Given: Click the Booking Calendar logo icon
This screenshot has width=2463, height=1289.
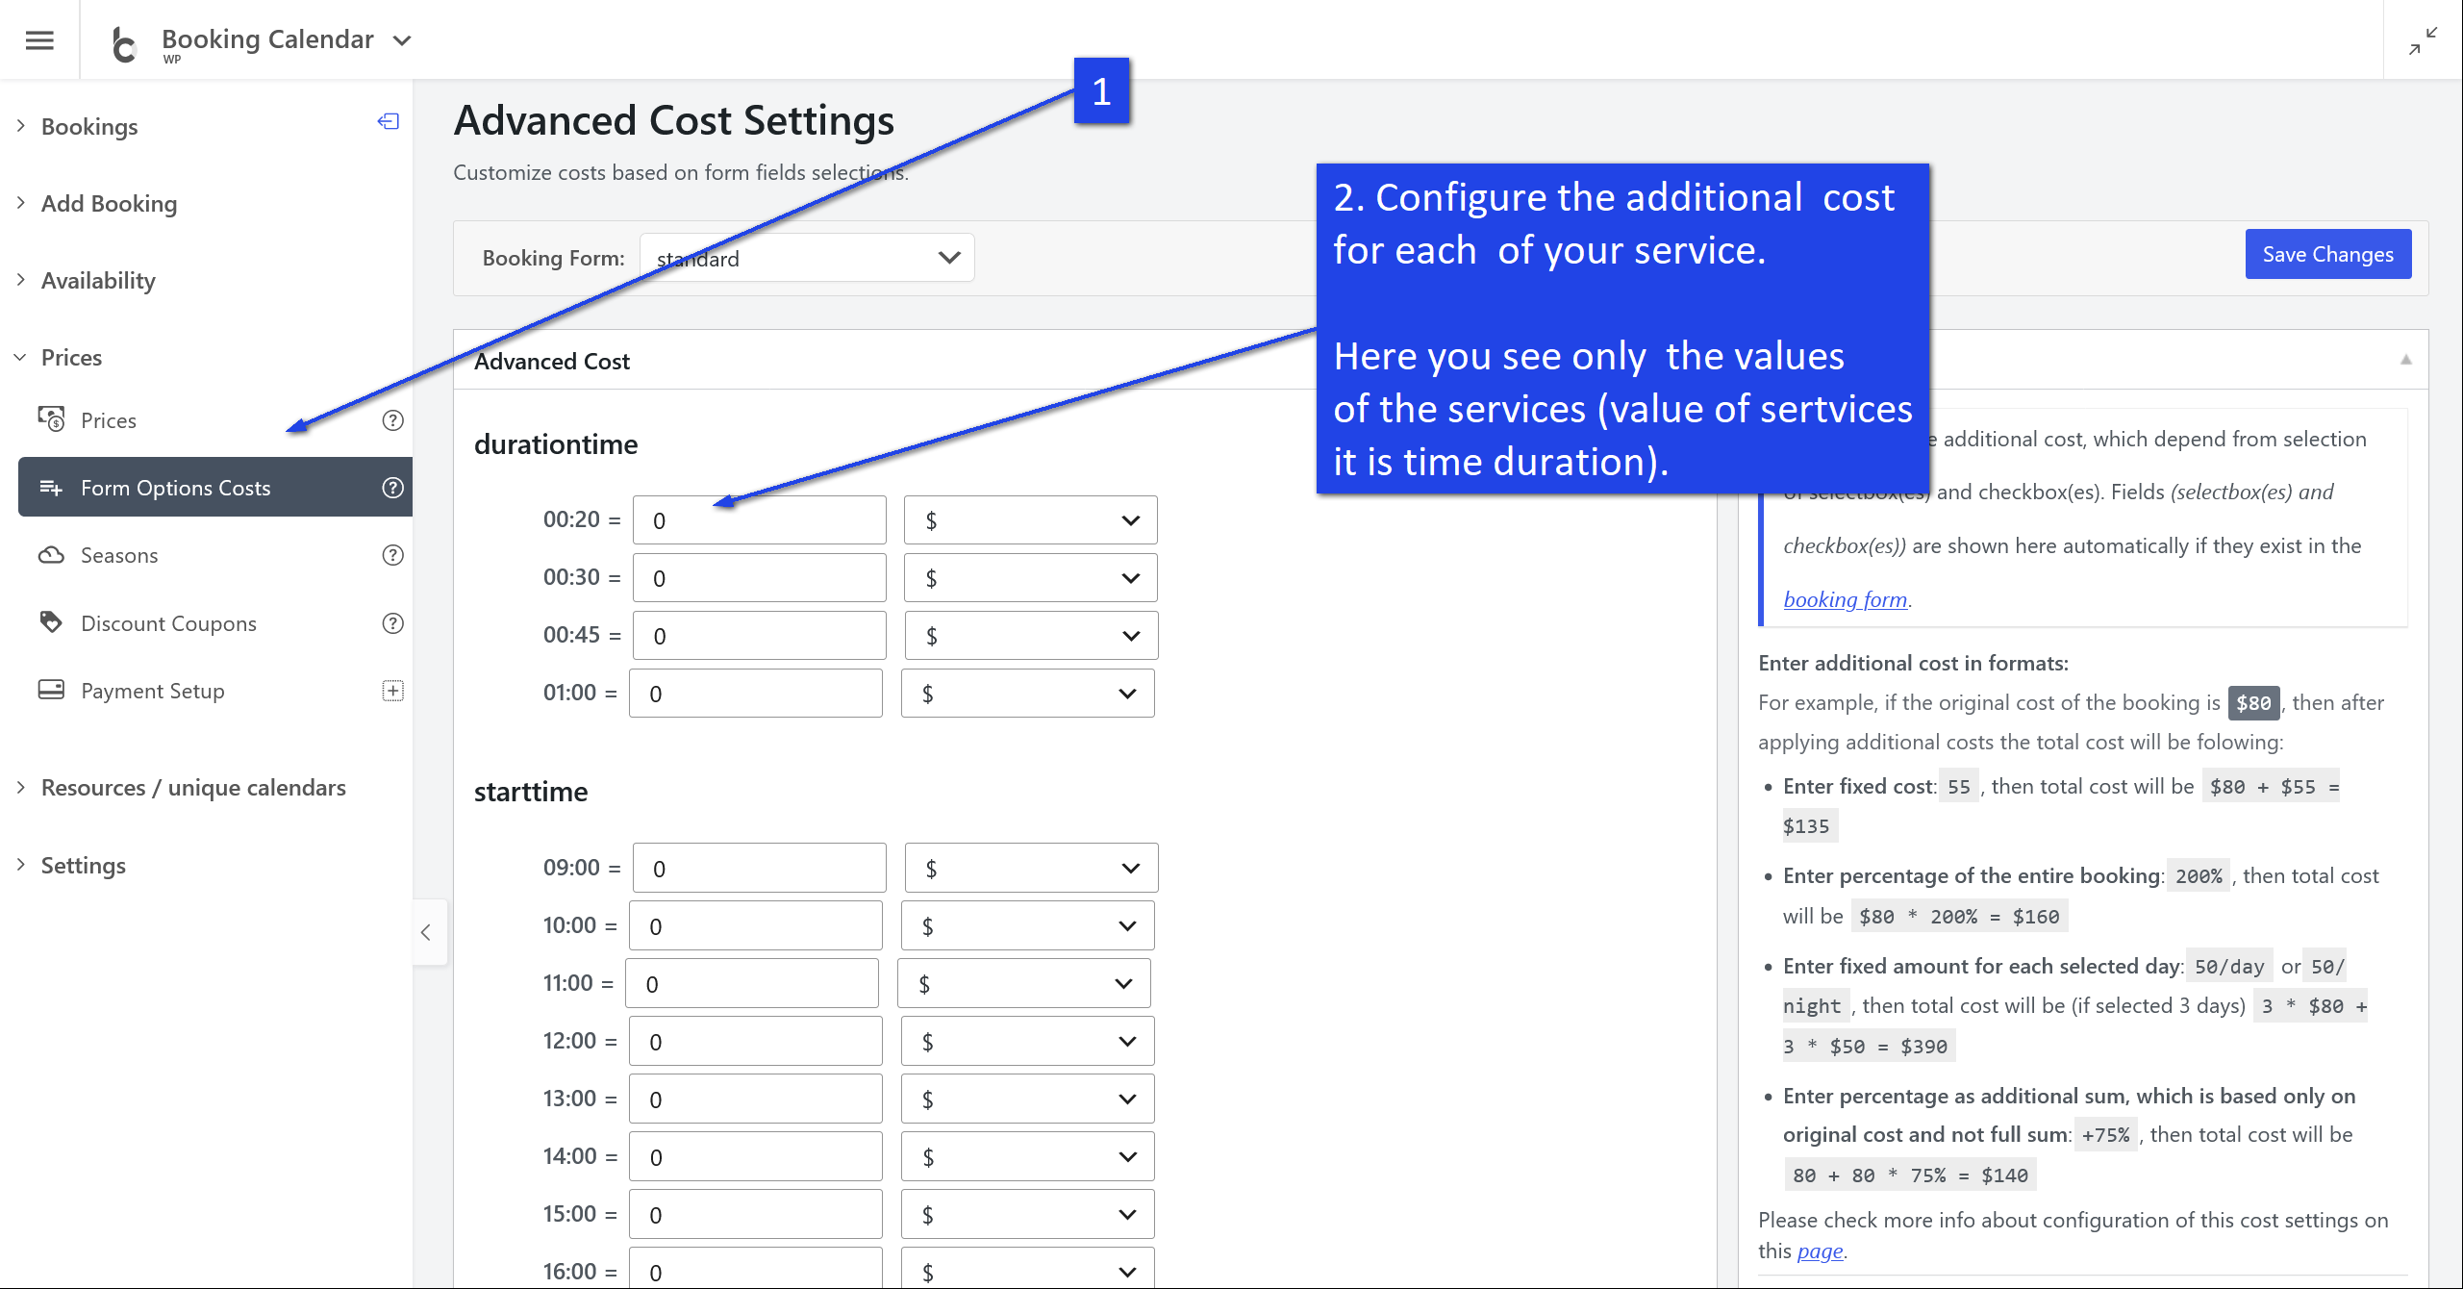Looking at the screenshot, I should pos(125,43).
